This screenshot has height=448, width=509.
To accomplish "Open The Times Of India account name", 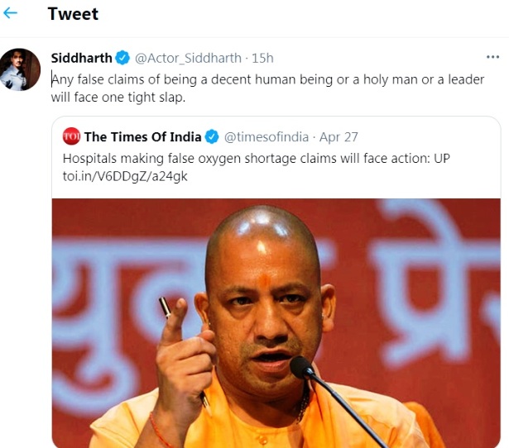I will [x=142, y=136].
